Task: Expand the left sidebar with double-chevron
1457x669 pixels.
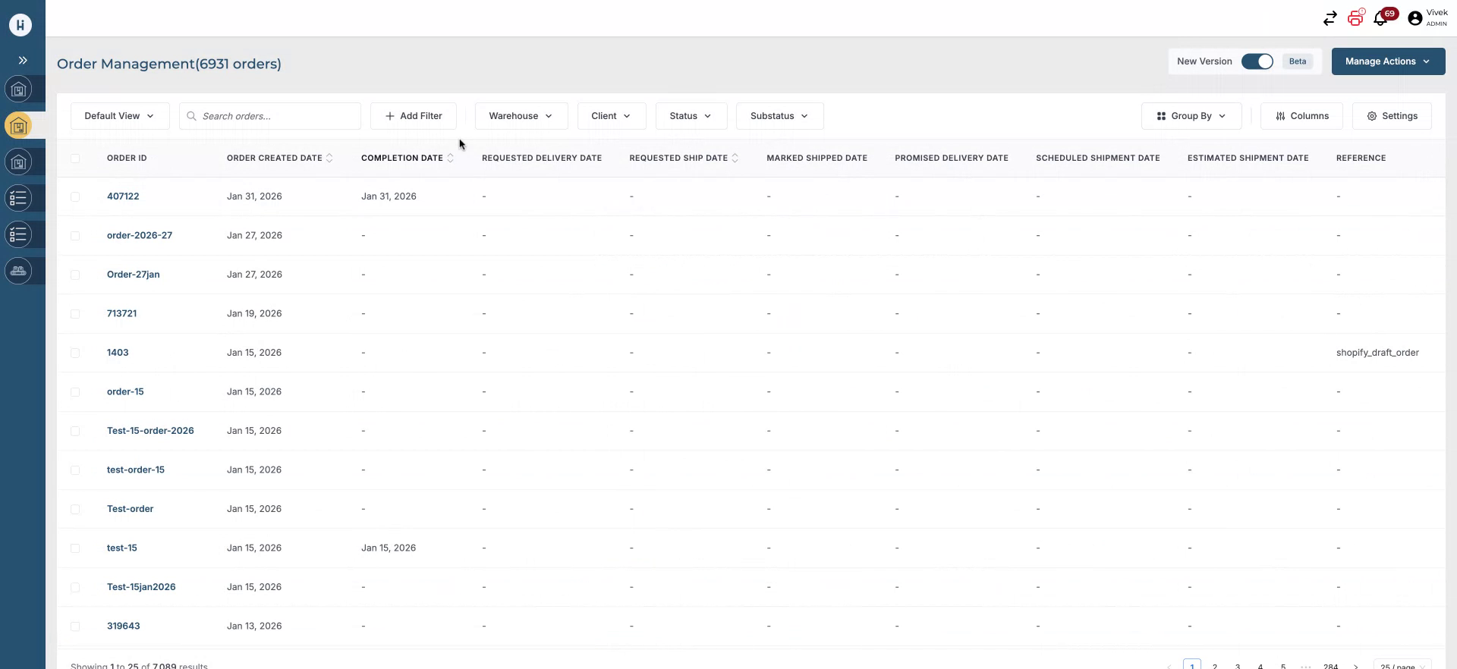Action: tap(23, 61)
